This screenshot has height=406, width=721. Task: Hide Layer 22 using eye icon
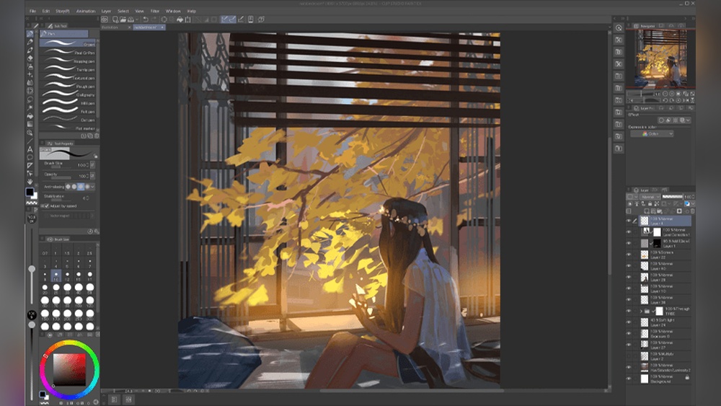coord(629,255)
